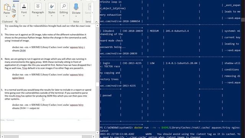Click 'passwd' package row in terminal

(x=107, y=95)
